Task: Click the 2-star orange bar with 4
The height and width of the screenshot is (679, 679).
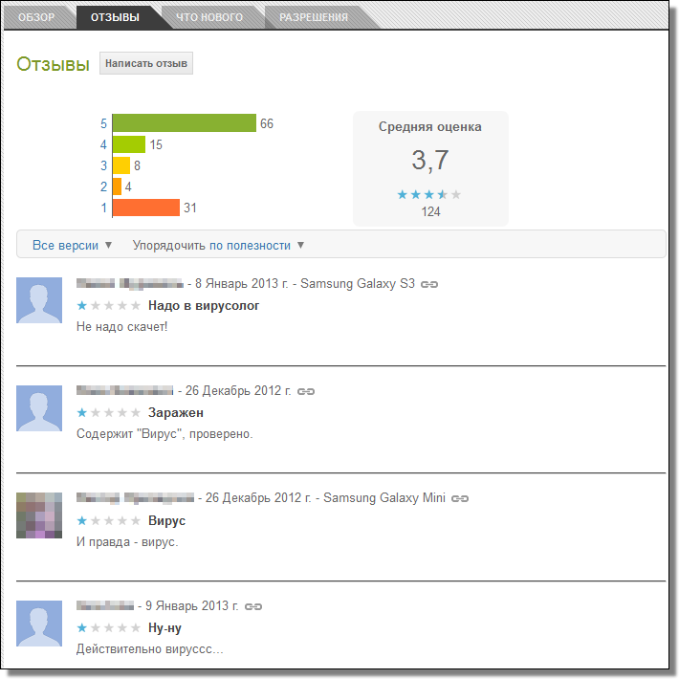Action: [x=118, y=186]
